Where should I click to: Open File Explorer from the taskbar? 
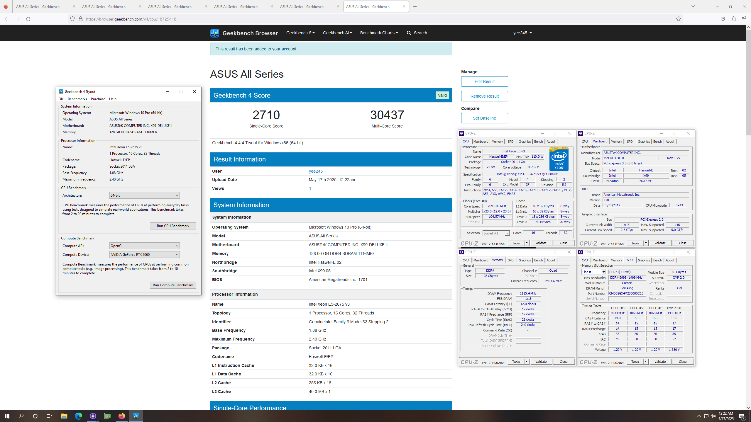[64, 416]
